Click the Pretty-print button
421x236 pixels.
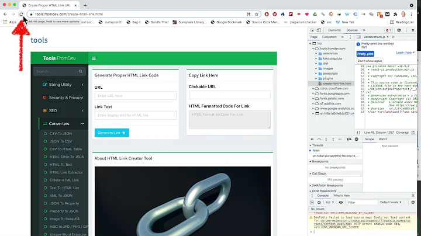click(x=365, y=54)
